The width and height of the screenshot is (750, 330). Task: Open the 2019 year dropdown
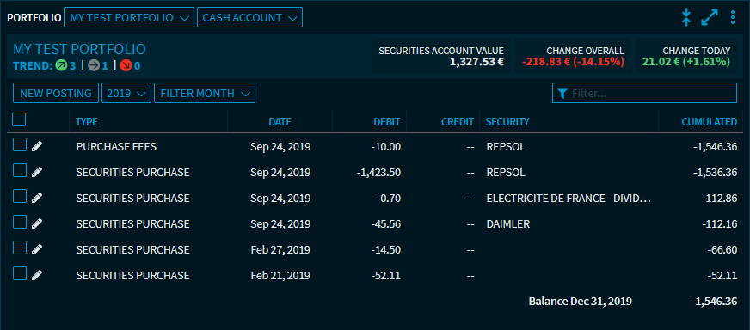tap(126, 94)
